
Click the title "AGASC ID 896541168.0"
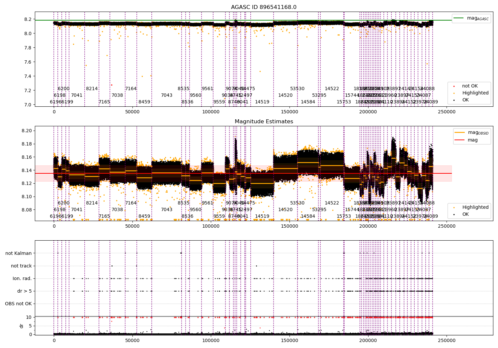pos(264,7)
